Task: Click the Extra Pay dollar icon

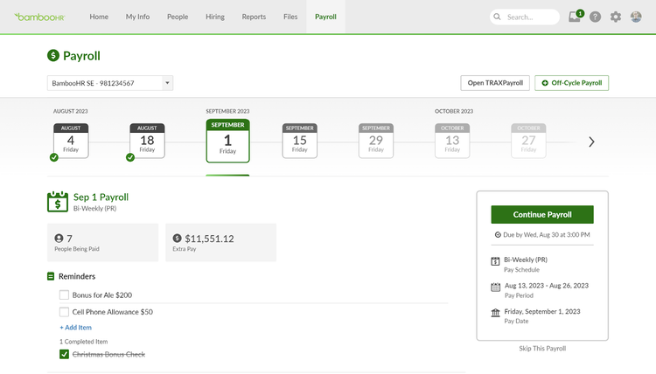Action: (x=177, y=238)
